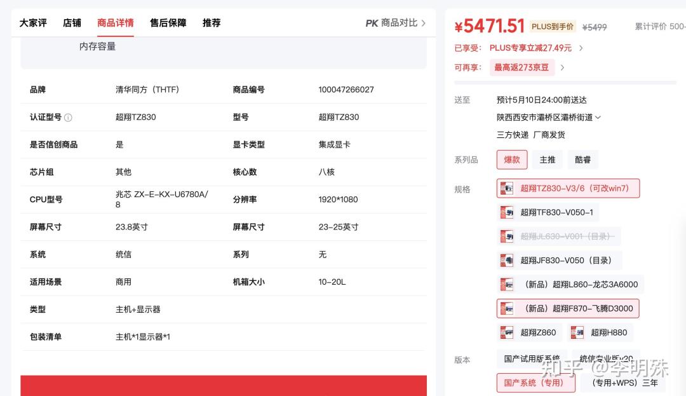This screenshot has width=686, height=396.
Task: Click the 累计评价 review count
Action: point(660,27)
